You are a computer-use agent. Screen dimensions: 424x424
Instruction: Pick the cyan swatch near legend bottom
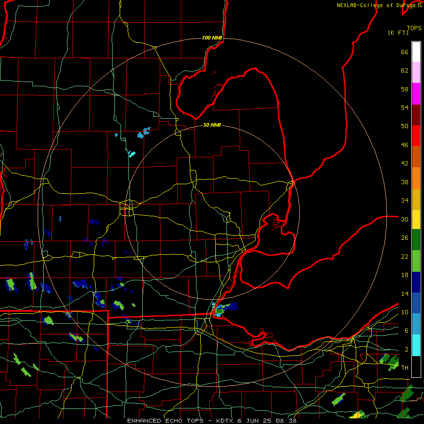coord(416,345)
